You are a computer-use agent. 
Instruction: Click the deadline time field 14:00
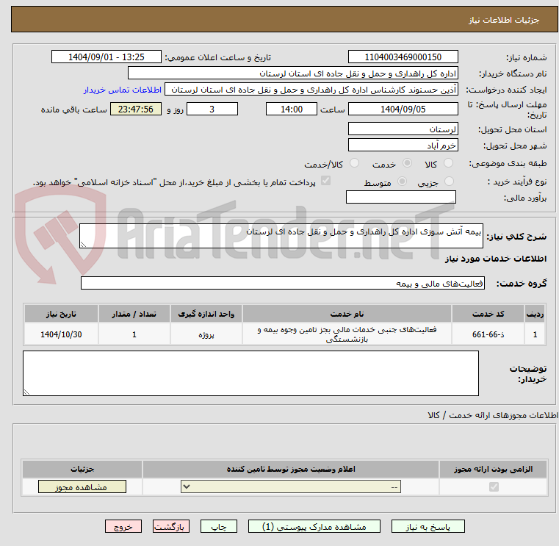click(292, 109)
